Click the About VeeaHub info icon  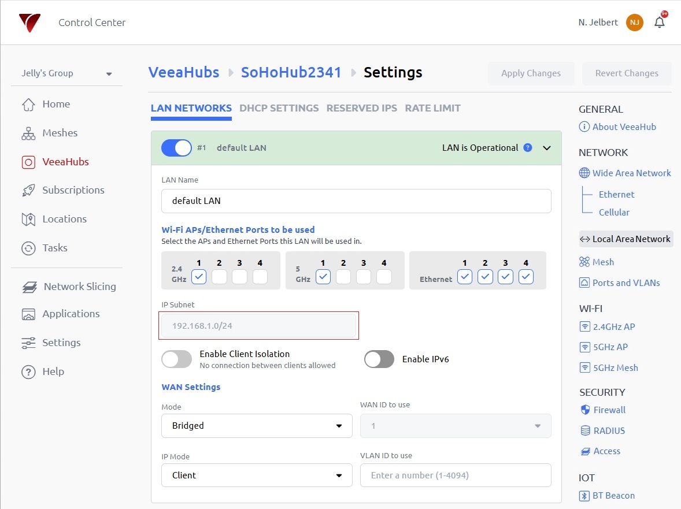point(584,127)
